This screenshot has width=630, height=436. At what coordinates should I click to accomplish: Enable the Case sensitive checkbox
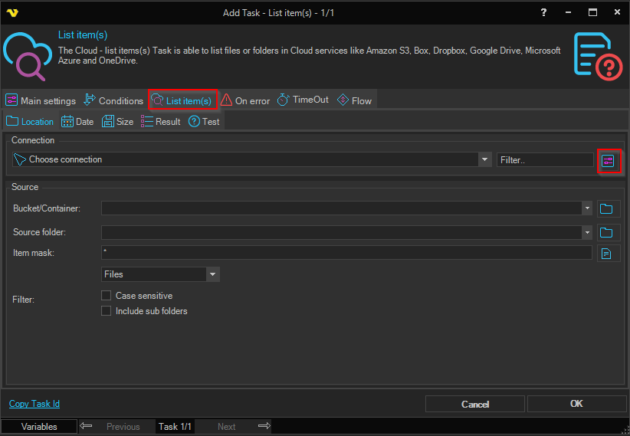[107, 296]
